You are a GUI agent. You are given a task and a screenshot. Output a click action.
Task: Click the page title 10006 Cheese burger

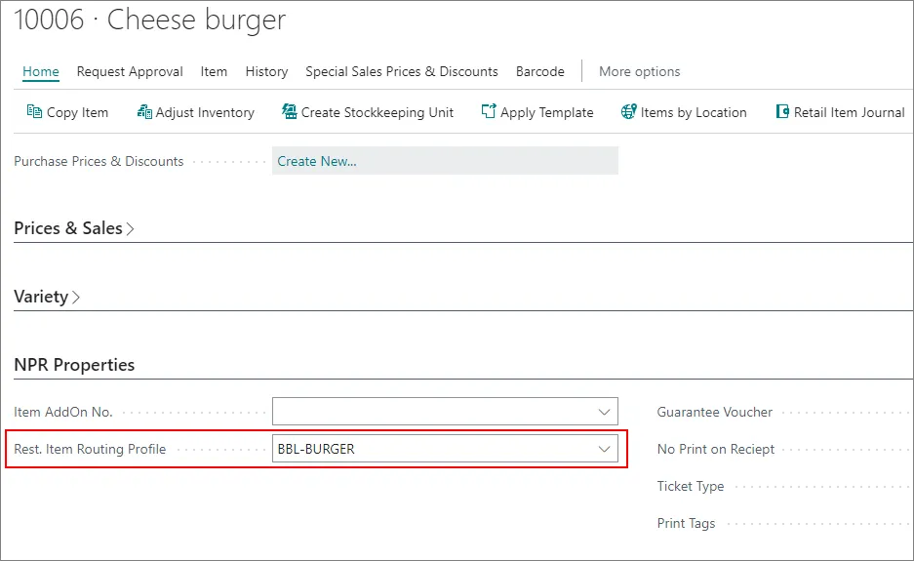coord(150,20)
